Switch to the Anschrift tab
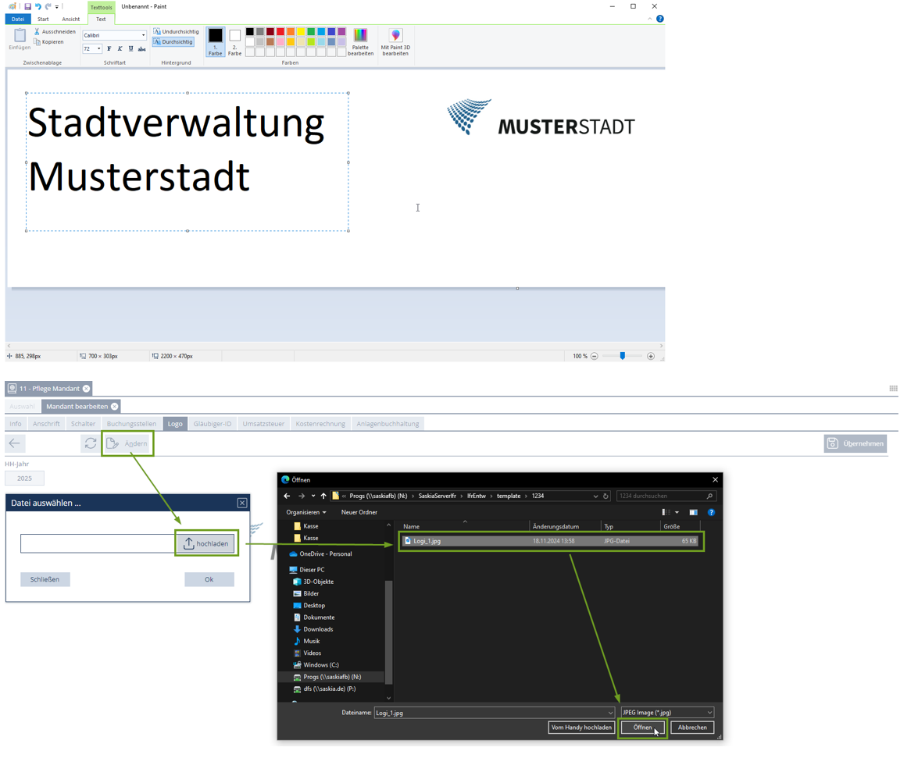This screenshot has height=758, width=911. (x=46, y=424)
